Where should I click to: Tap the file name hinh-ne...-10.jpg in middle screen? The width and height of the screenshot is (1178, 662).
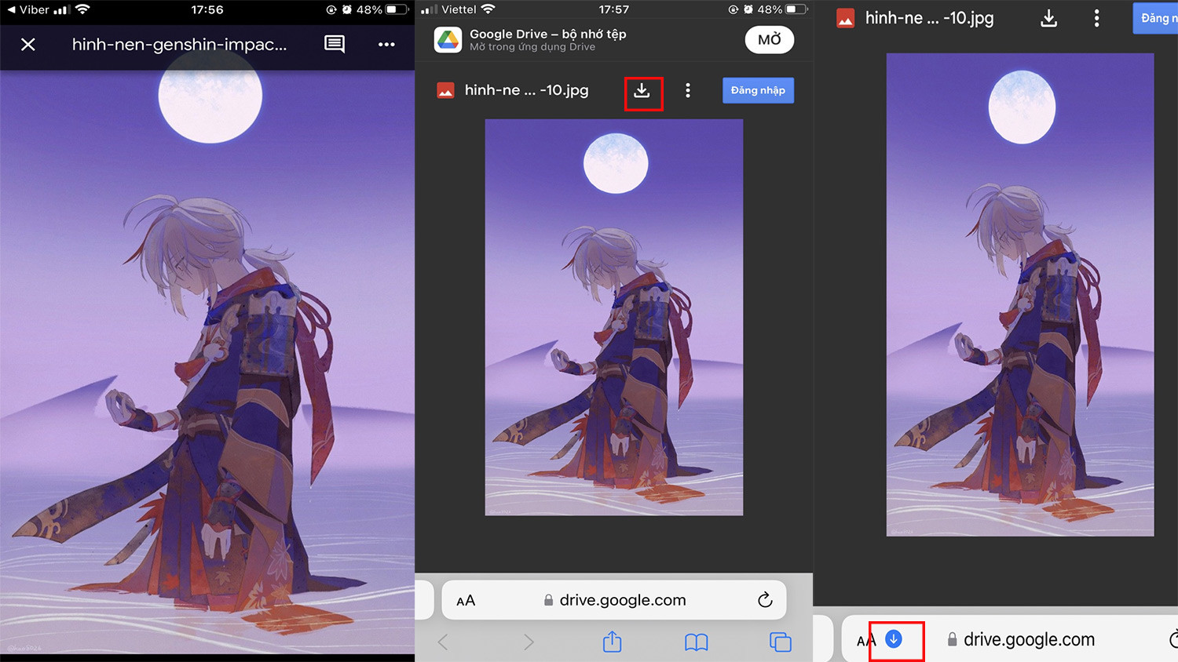[526, 90]
